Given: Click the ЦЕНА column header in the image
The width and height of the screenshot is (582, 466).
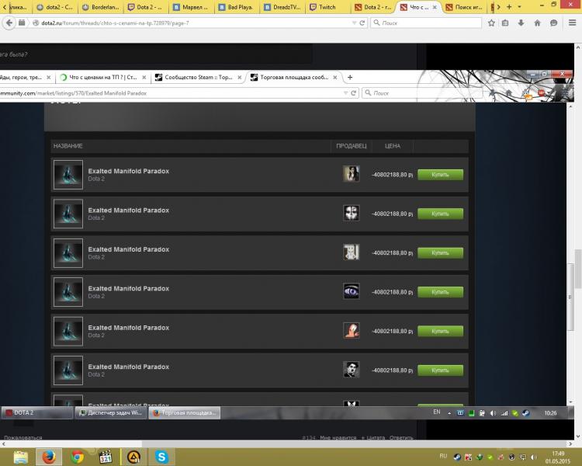Looking at the screenshot, I should click(393, 146).
